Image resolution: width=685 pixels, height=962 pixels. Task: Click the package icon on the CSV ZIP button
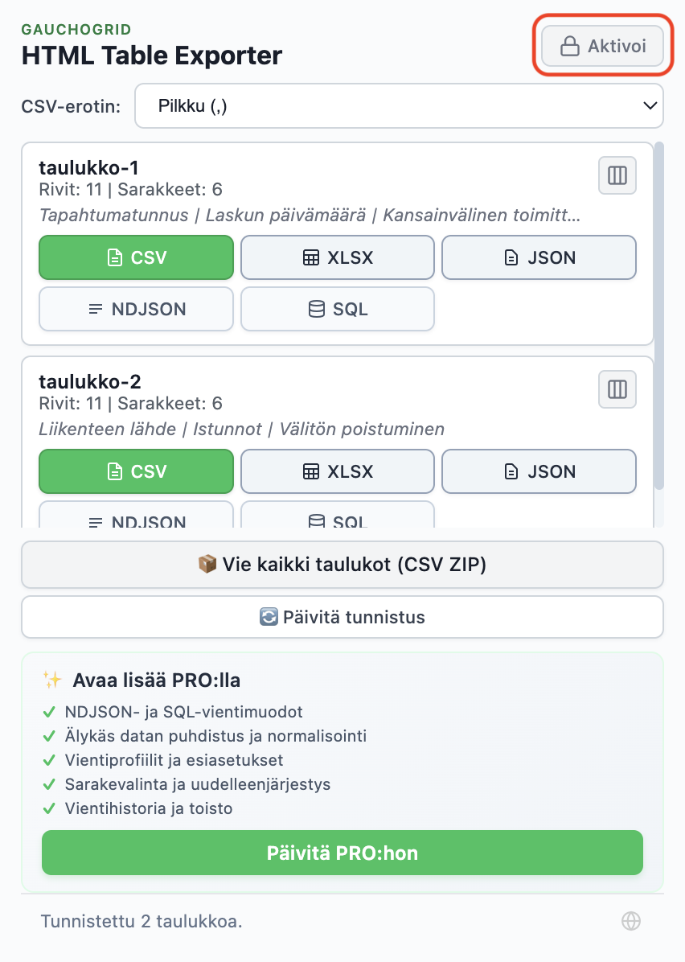click(207, 565)
